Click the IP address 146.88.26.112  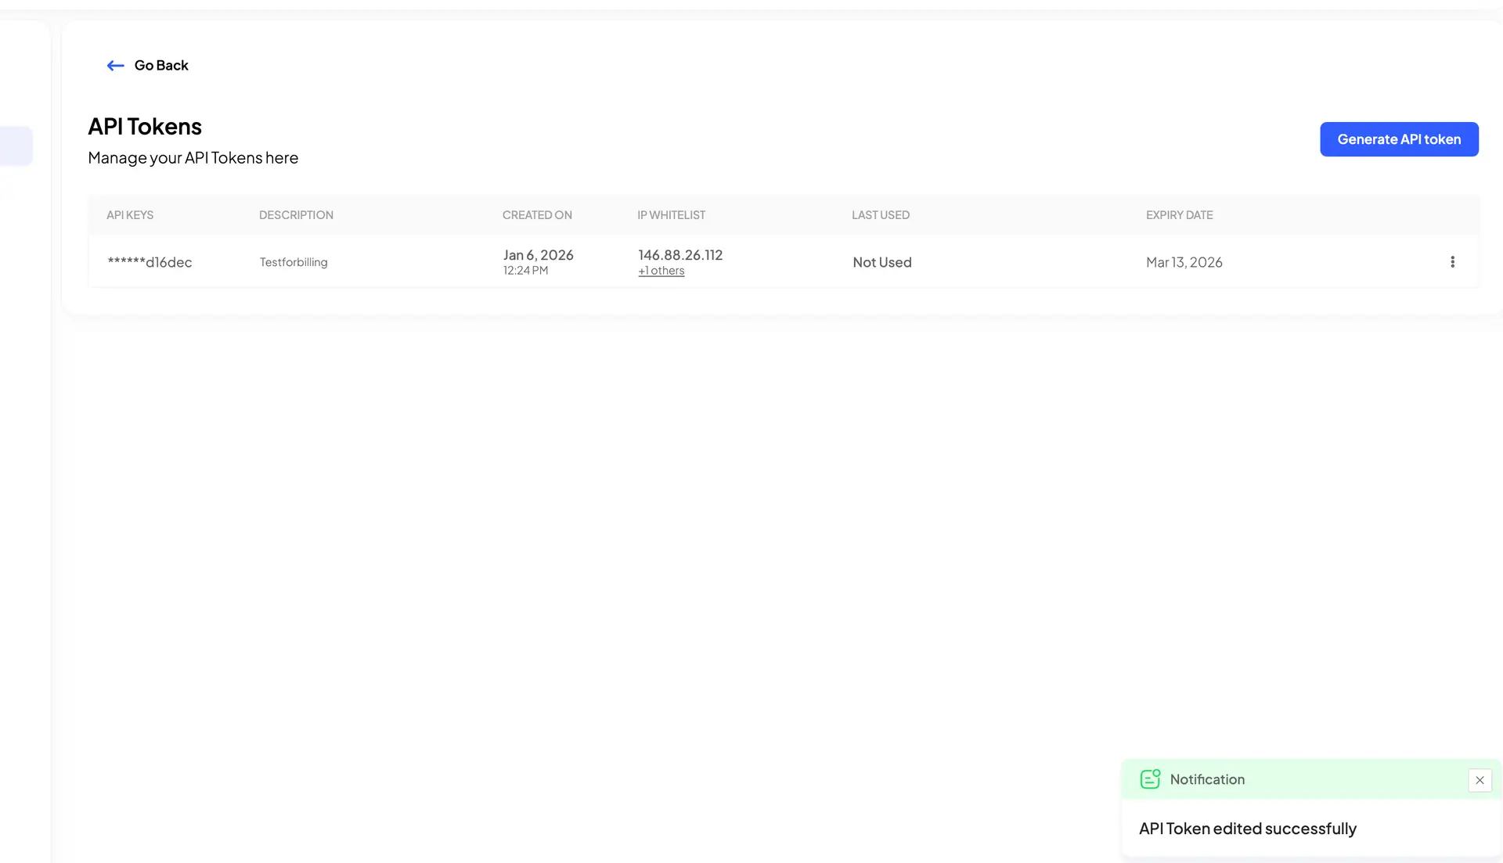pos(679,254)
